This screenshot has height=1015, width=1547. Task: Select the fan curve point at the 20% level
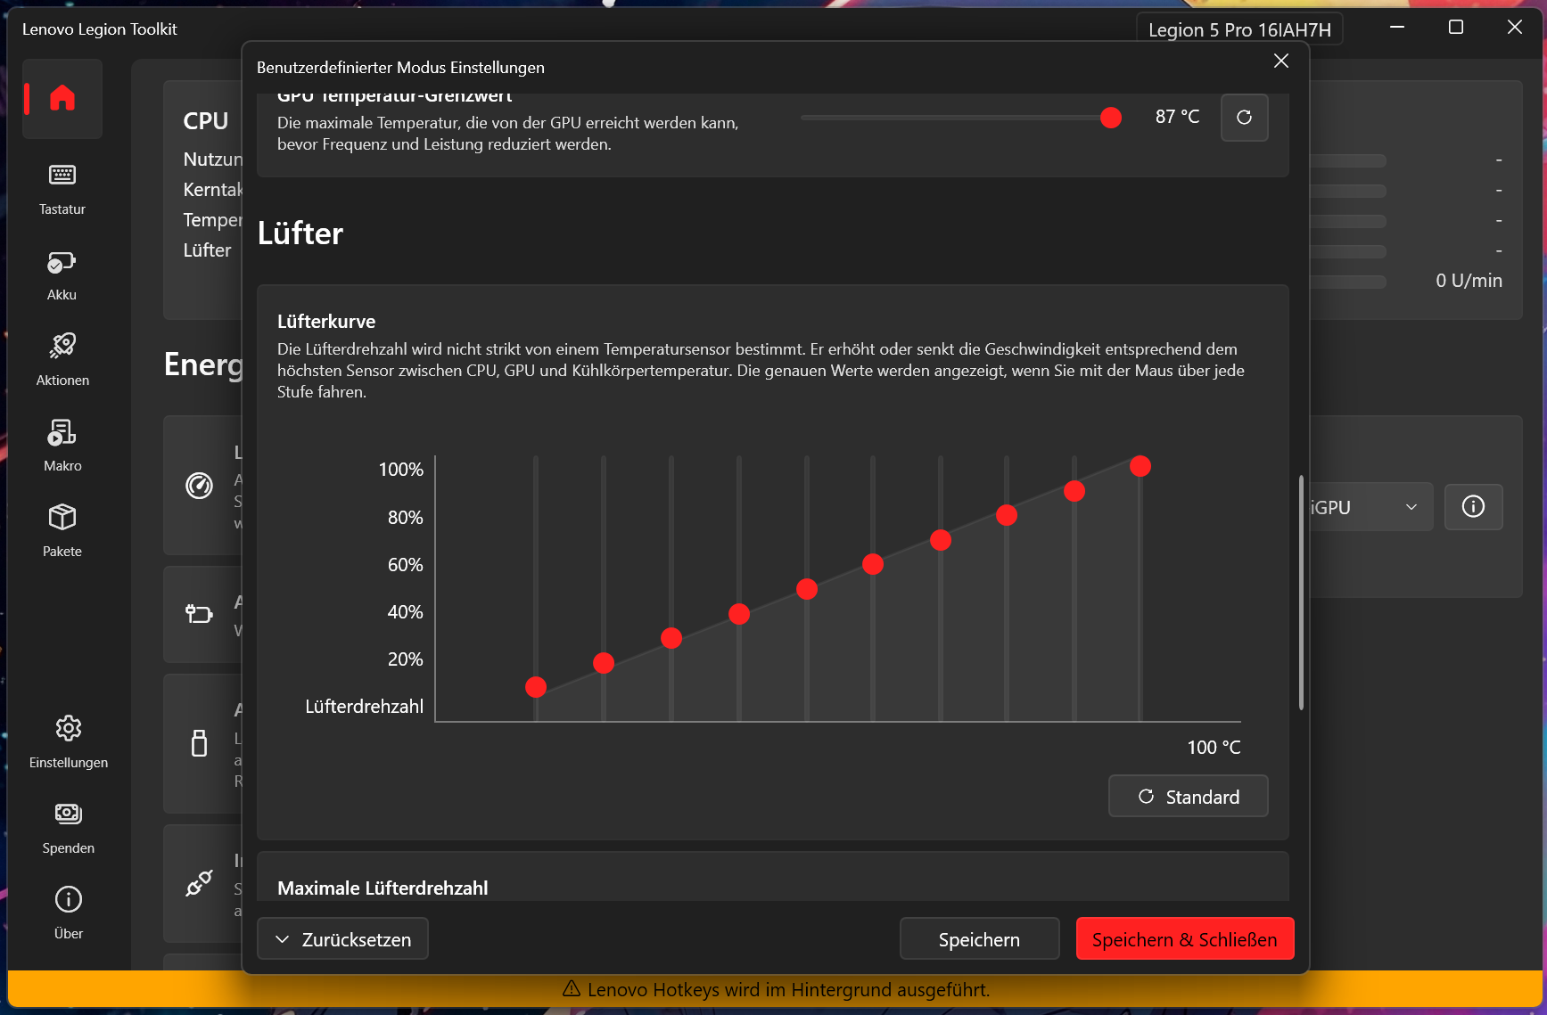pyautogui.click(x=604, y=663)
